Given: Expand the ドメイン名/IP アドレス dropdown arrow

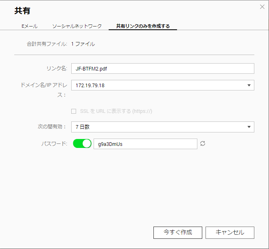Looking at the screenshot, I should tap(249, 85).
